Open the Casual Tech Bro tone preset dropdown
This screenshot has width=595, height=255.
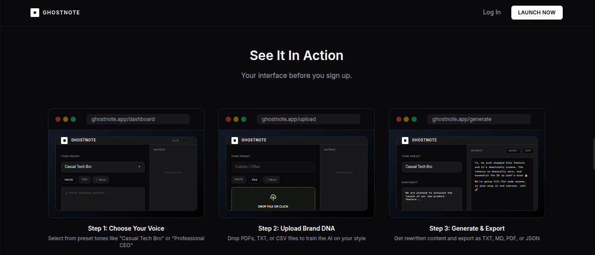tap(102, 167)
